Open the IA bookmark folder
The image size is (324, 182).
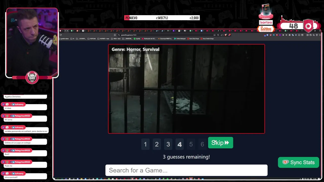72,39
